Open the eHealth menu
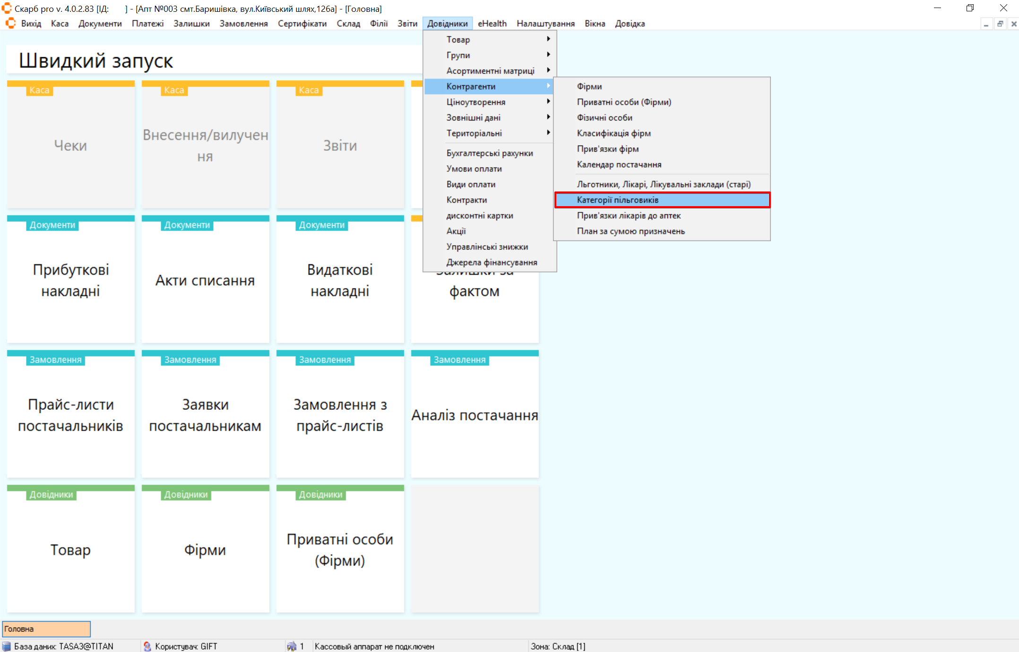The image size is (1019, 652). coord(492,24)
